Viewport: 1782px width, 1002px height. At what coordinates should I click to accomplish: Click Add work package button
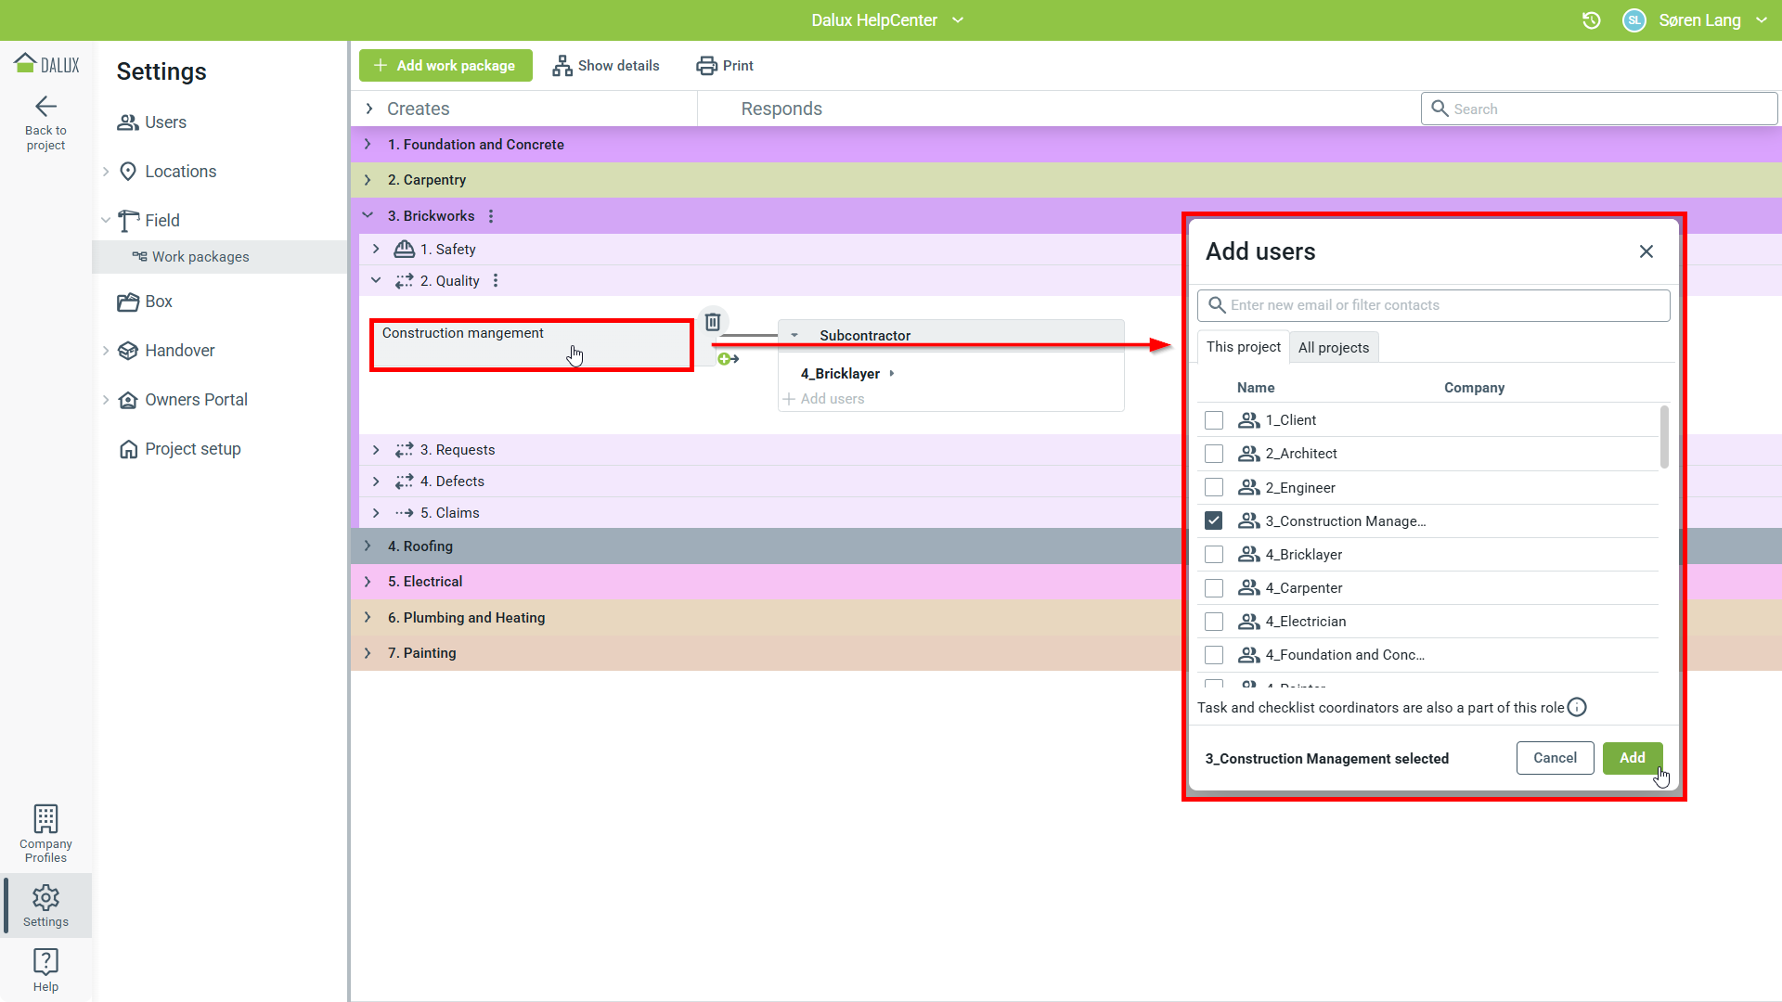pyautogui.click(x=445, y=66)
